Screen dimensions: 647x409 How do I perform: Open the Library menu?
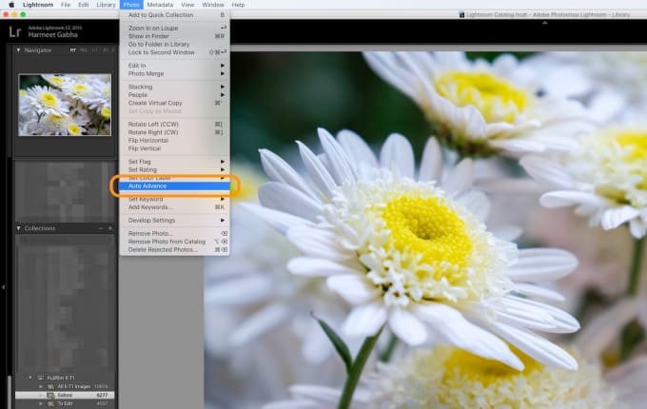pos(106,5)
